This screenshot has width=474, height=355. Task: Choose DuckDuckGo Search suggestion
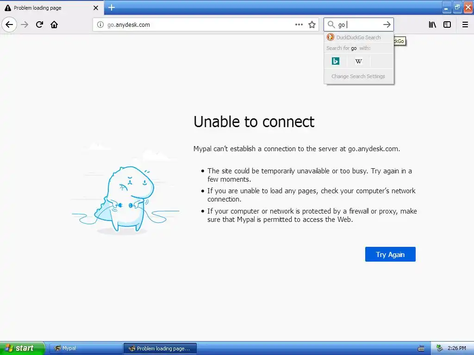tap(359, 37)
